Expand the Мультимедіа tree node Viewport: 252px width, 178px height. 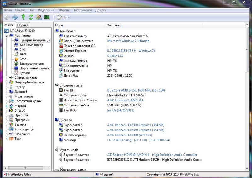point(7,96)
